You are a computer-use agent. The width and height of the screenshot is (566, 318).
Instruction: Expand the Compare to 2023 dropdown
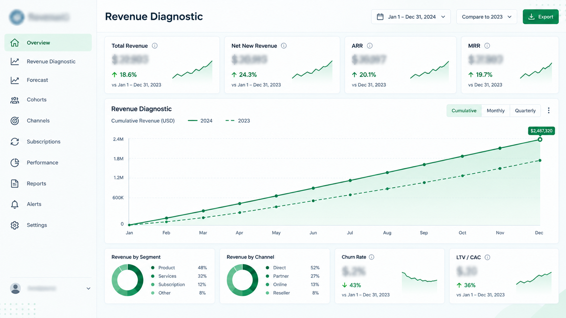486,17
